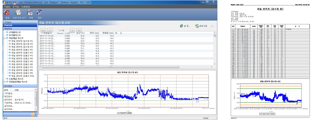The image size is (316, 123).
Task: Refresh data with 새로고침 icon
Action: pos(202,26)
